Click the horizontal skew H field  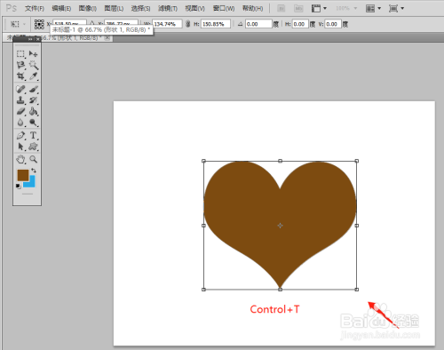300,24
